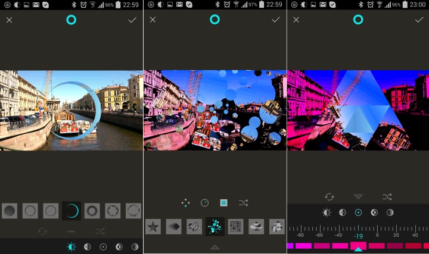This screenshot has width=429, height=254.
Task: Tap the dimmed rotate arrows icon on the left screen
Action: coord(43,231)
